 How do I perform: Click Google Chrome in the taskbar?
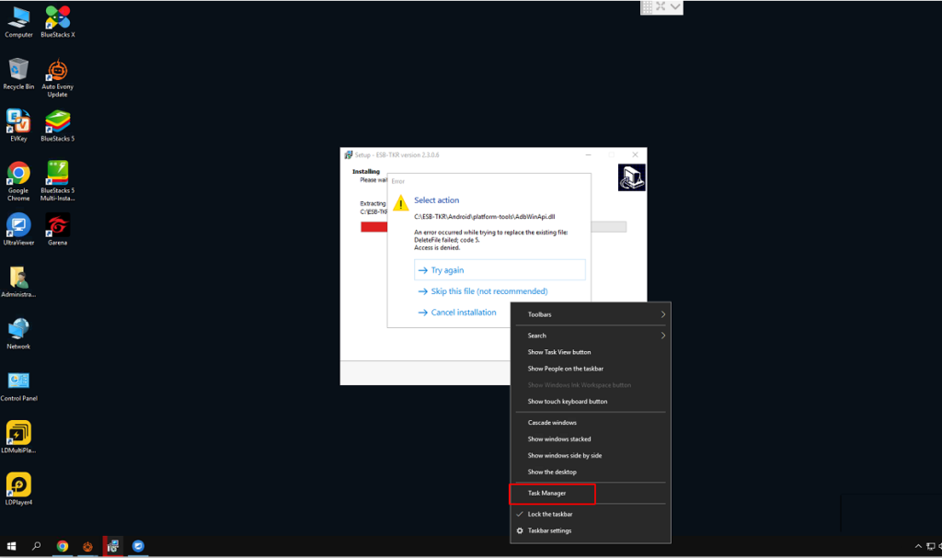pos(63,546)
